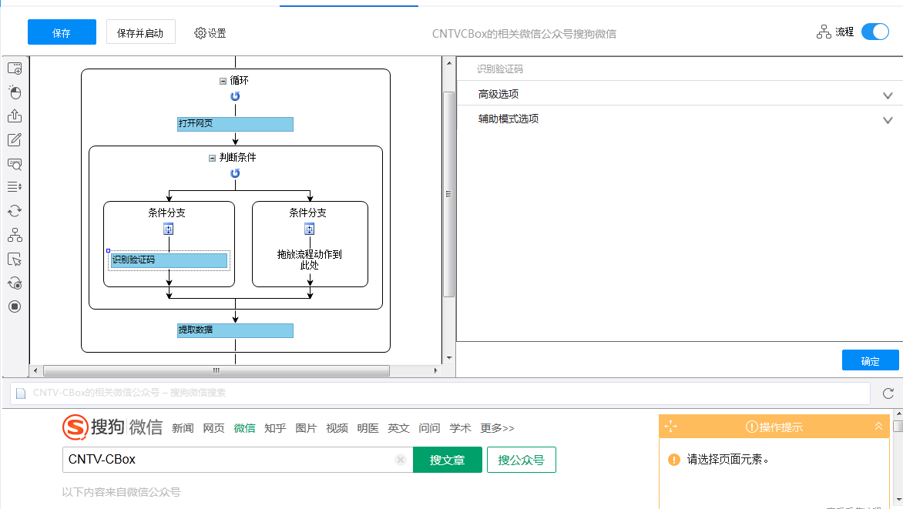903x509 pixels.
Task: Click the browser address bar field
Action: (x=440, y=393)
